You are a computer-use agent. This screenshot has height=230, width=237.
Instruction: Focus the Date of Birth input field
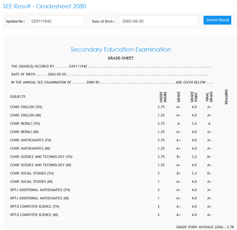[158, 21]
